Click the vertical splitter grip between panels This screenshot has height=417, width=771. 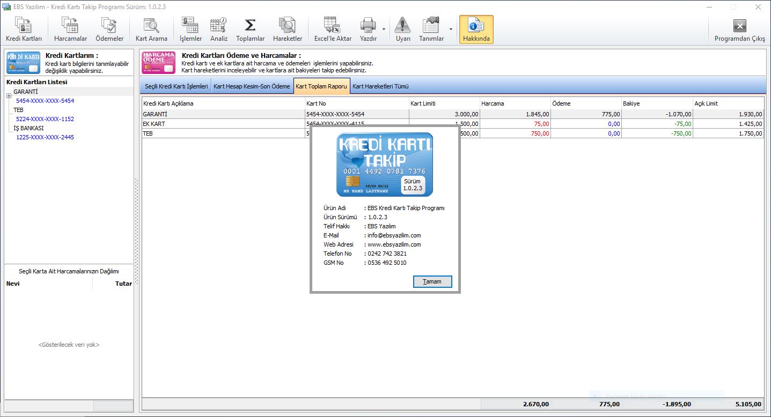[x=136, y=232]
